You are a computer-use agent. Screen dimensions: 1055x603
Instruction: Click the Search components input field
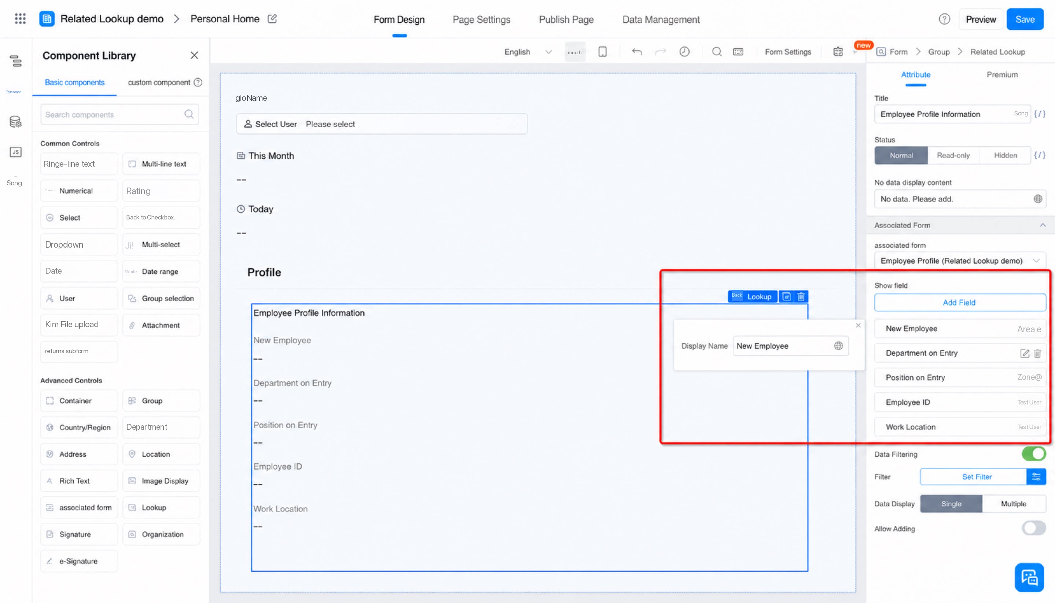(120, 114)
